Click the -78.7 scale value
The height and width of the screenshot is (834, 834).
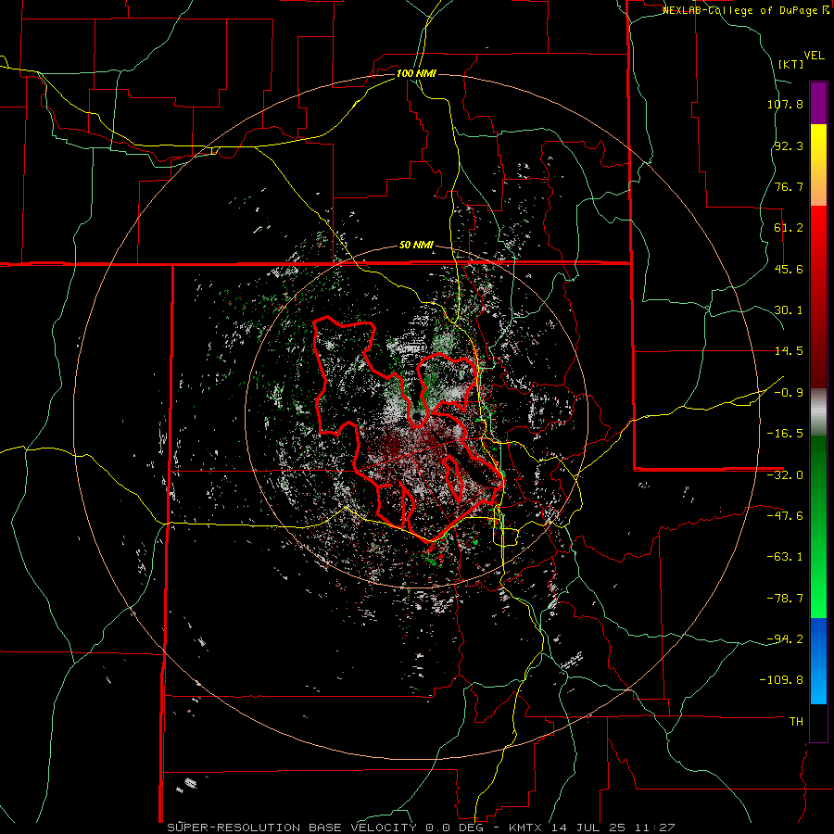pyautogui.click(x=785, y=599)
